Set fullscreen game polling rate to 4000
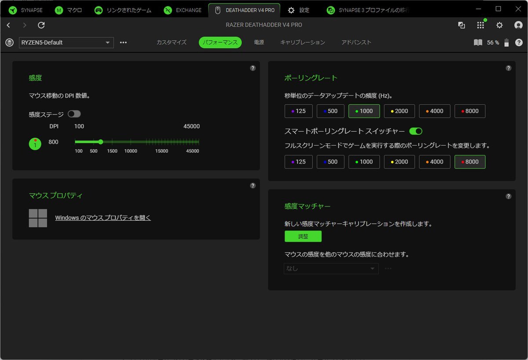 pos(434,162)
